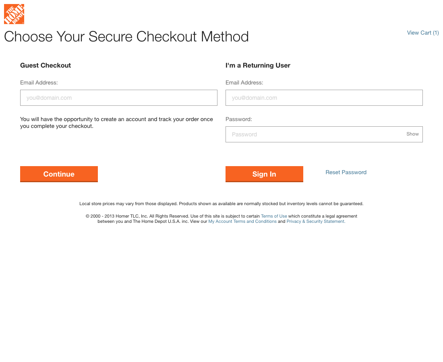Click the guest Email Address field
443x362 pixels.
coord(118,97)
